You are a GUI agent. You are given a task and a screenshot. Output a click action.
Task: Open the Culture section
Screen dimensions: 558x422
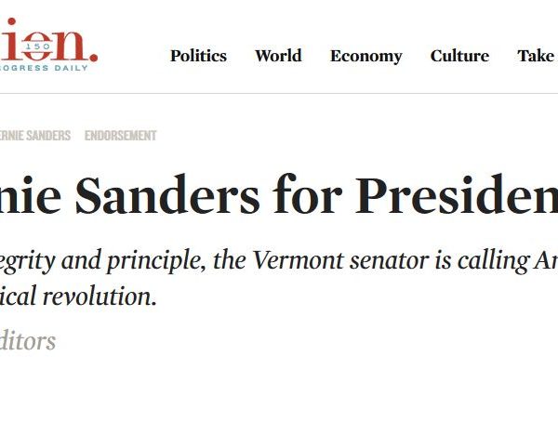pos(459,56)
